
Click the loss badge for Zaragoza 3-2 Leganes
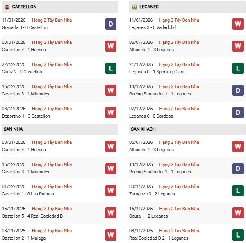pos(238,190)
